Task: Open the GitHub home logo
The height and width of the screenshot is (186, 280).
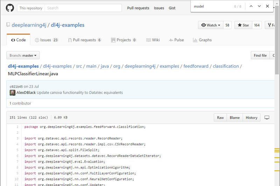Action: click(10, 8)
